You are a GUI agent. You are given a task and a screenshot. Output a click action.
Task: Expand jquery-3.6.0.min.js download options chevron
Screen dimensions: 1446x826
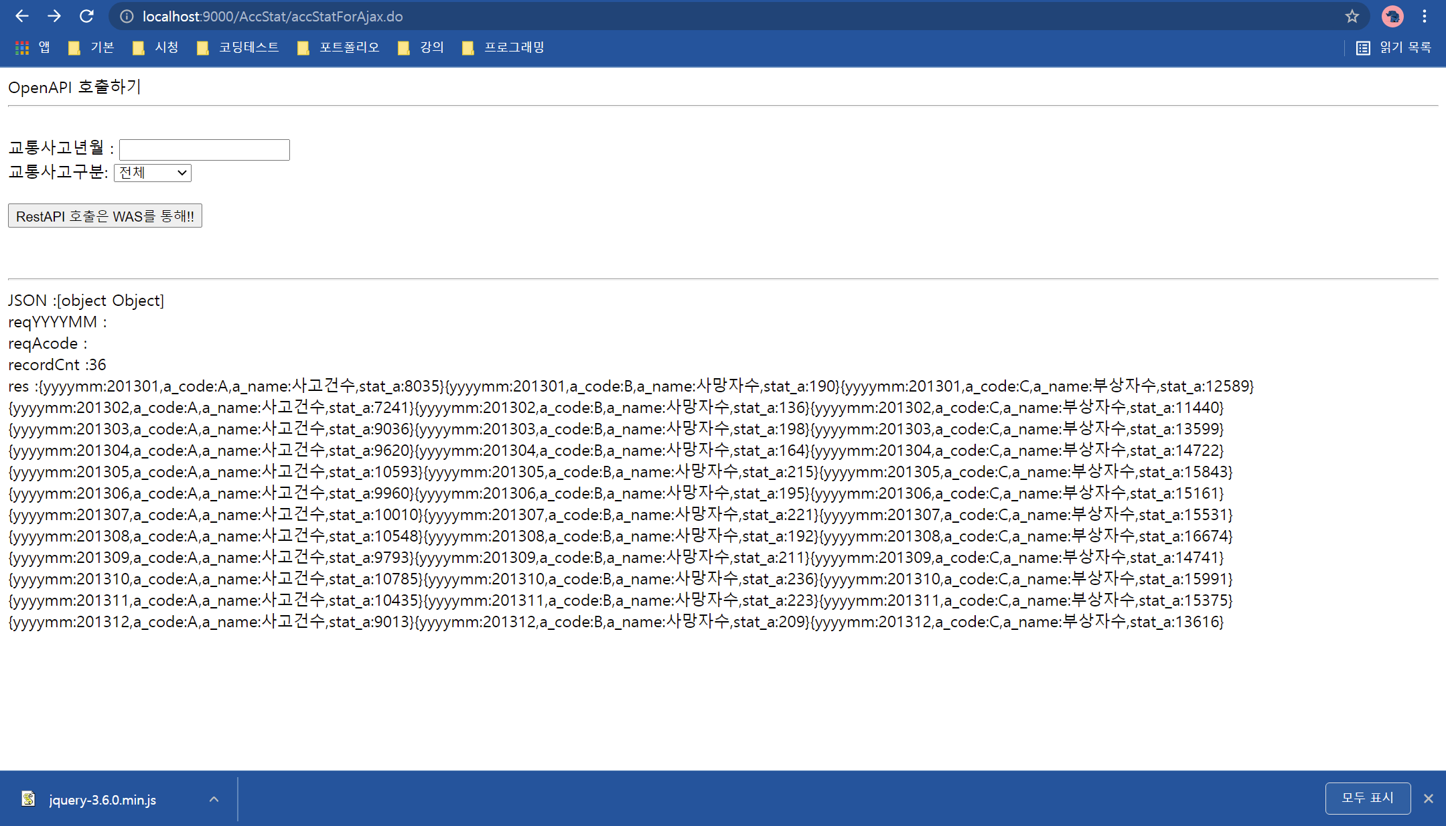coord(214,799)
